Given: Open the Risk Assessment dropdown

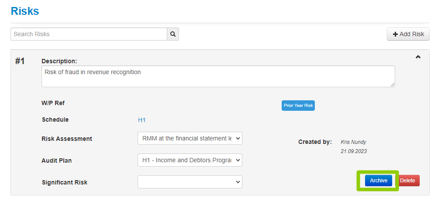Looking at the screenshot, I should [190, 138].
